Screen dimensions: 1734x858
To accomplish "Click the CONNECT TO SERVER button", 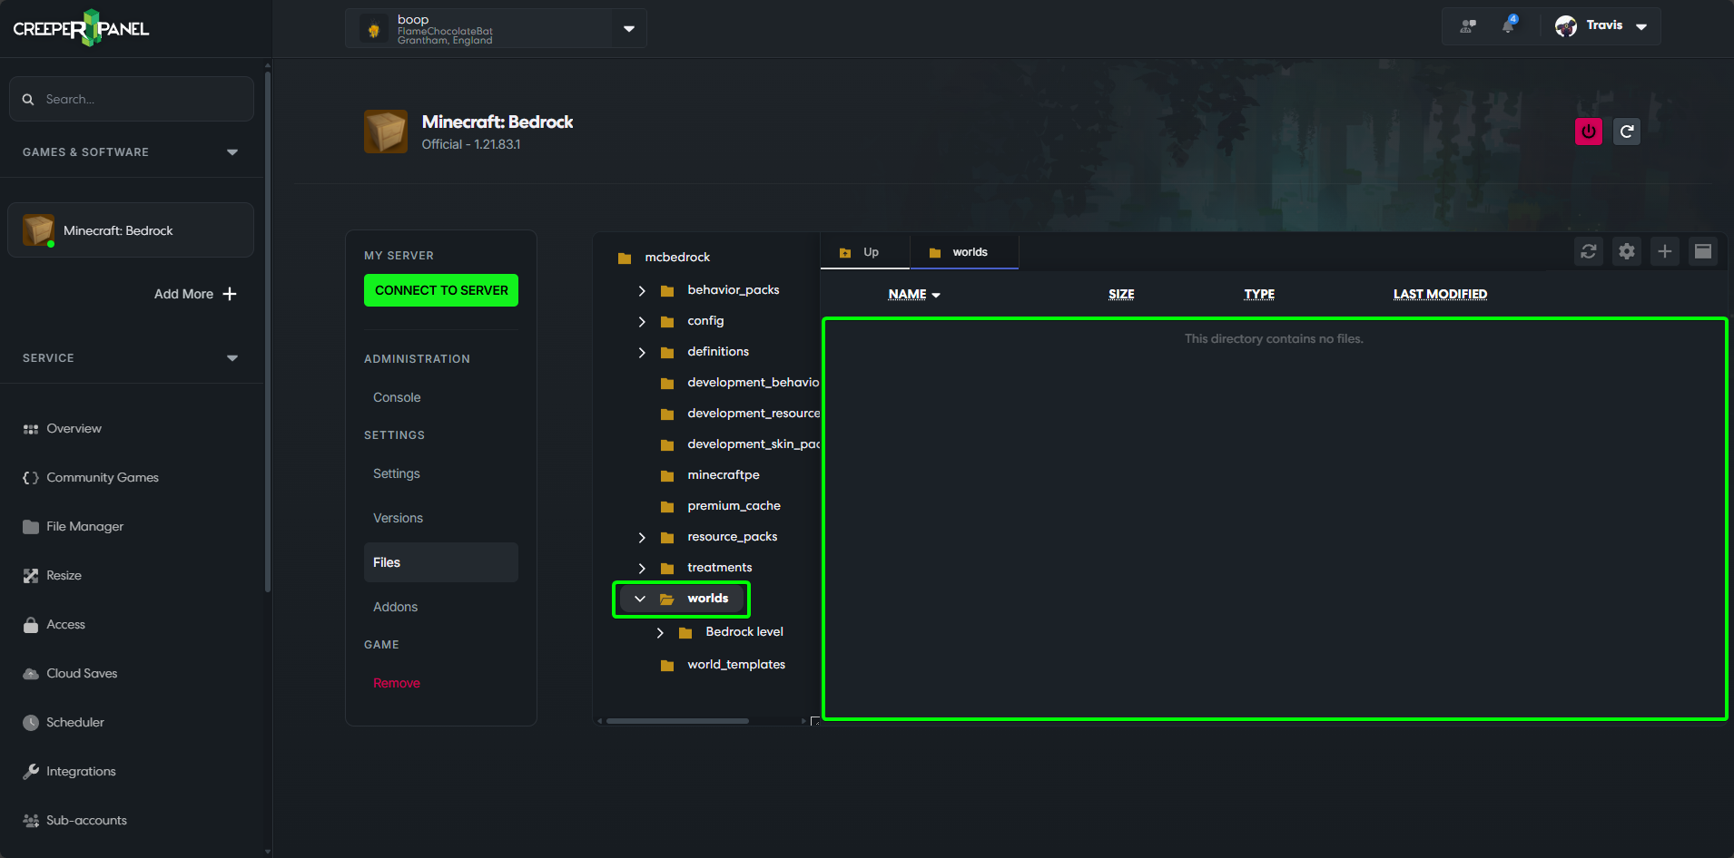I will (440, 290).
